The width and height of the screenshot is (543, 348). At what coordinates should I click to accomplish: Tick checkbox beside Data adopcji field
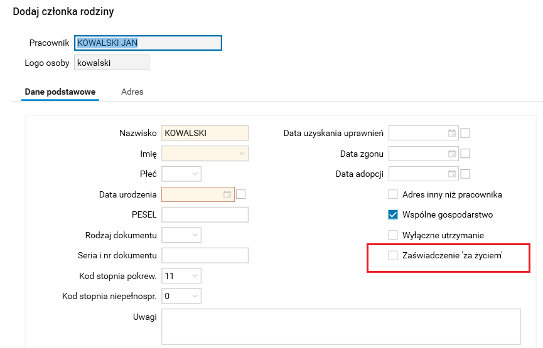465,174
